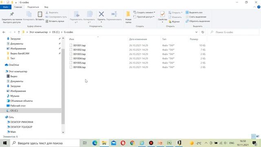
Task: Open Простой доступ dropdown
Action: pos(144,17)
